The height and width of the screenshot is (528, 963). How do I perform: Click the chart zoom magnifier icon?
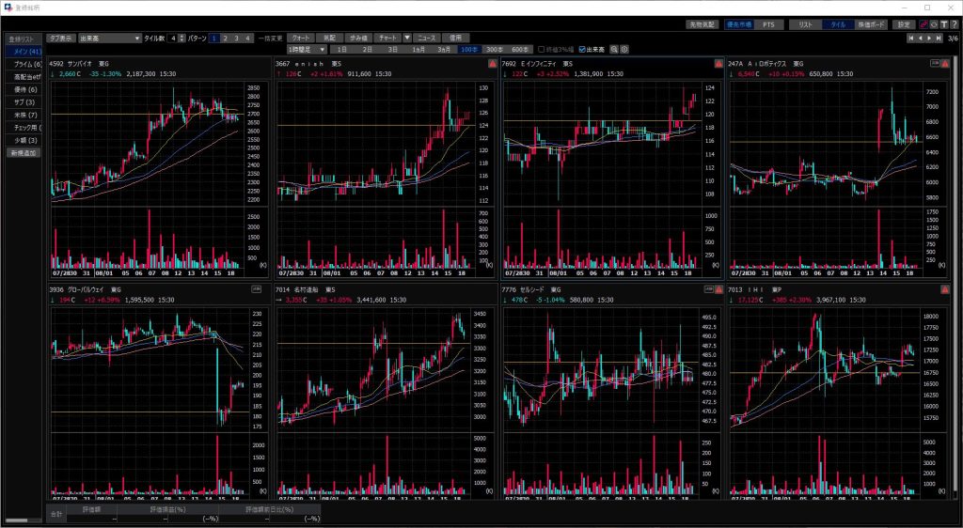[614, 49]
